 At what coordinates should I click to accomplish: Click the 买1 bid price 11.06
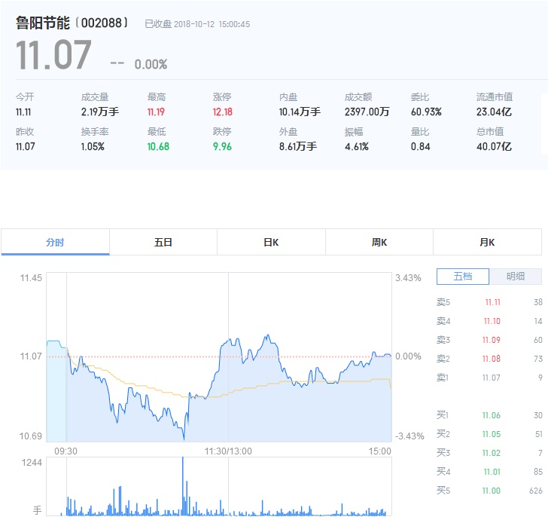tap(492, 415)
